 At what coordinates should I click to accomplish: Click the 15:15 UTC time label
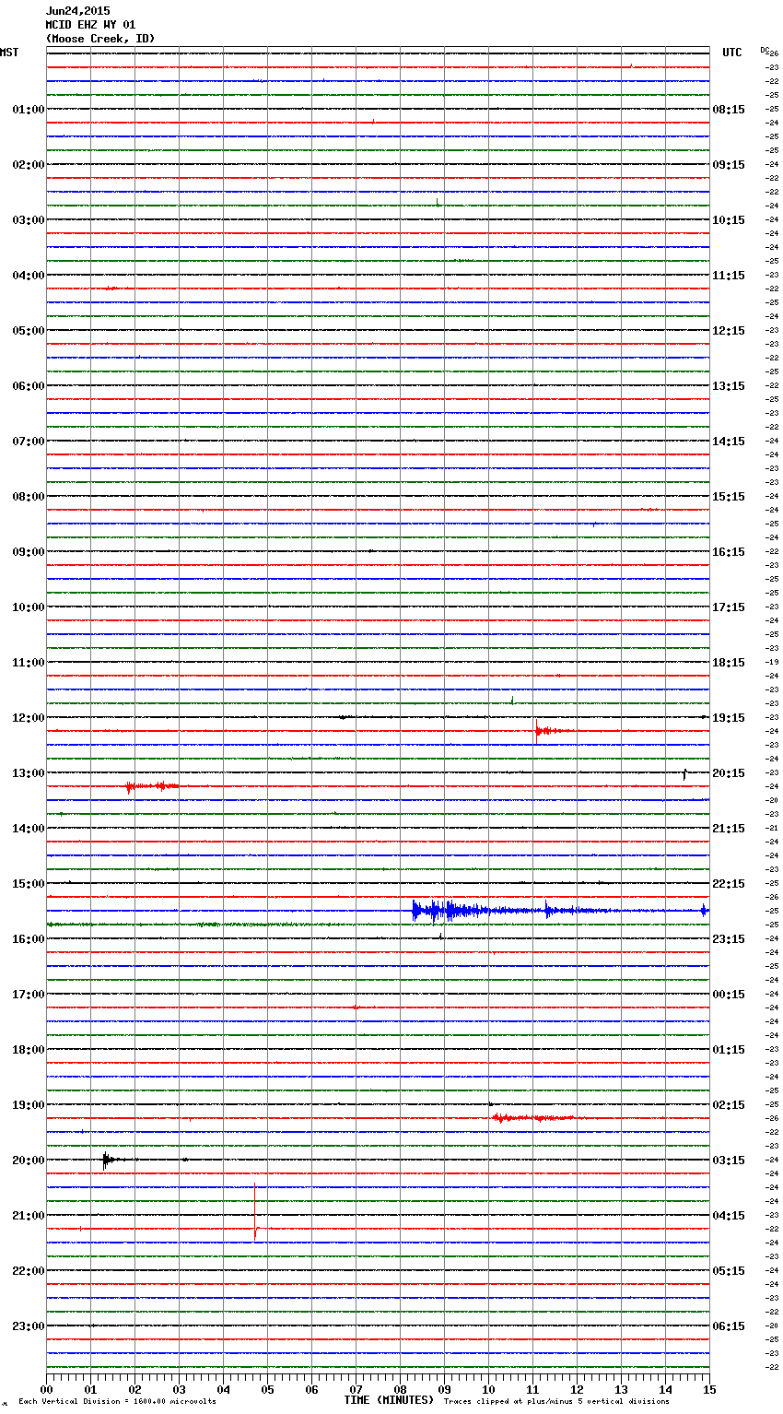click(729, 496)
